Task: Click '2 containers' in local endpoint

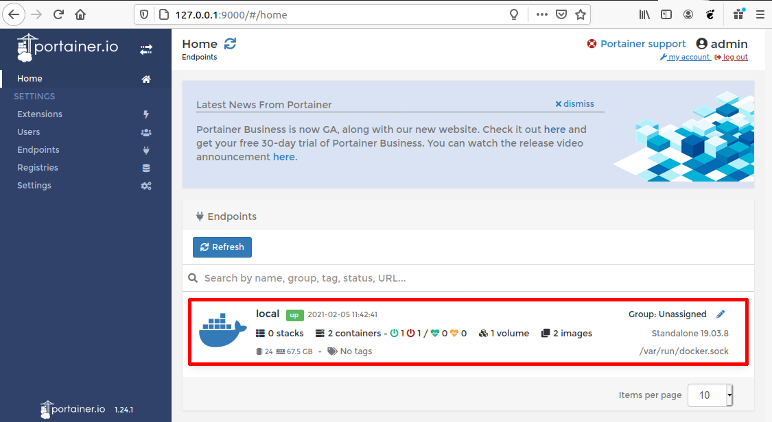Action: click(x=349, y=333)
